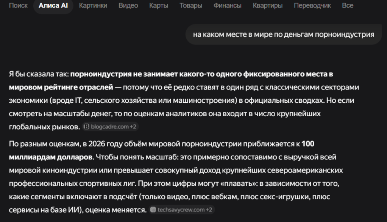Open the techsavycrew.com +2 source chip
The width and height of the screenshot is (387, 222).
pos(181,210)
